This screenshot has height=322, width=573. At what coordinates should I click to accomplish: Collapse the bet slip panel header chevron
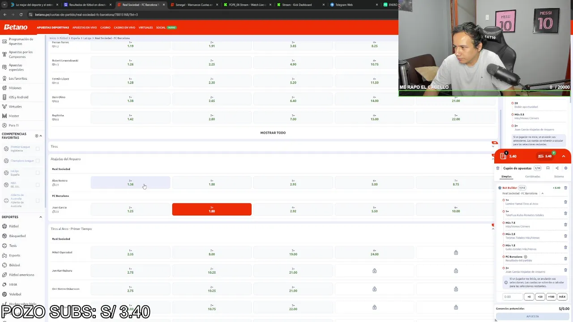pos(564,156)
